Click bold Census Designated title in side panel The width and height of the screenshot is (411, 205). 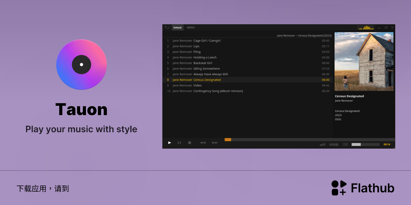point(349,96)
